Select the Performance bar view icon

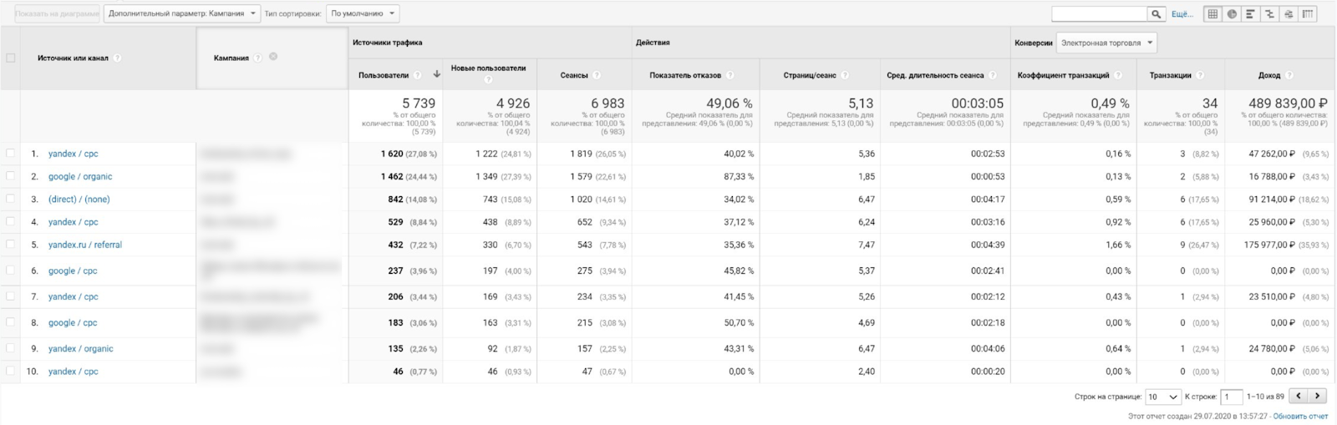click(x=1250, y=14)
